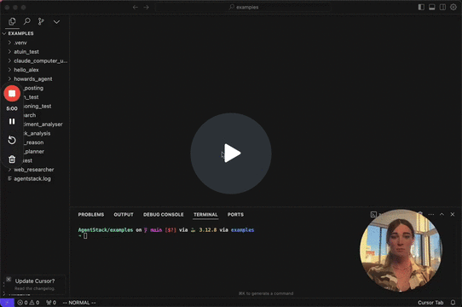Switch to the OUTPUT tab
Image resolution: width=462 pixels, height=307 pixels.
[124, 214]
